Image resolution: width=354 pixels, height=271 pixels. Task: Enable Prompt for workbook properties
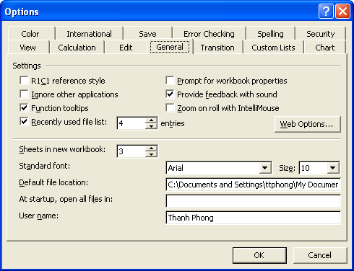[170, 80]
